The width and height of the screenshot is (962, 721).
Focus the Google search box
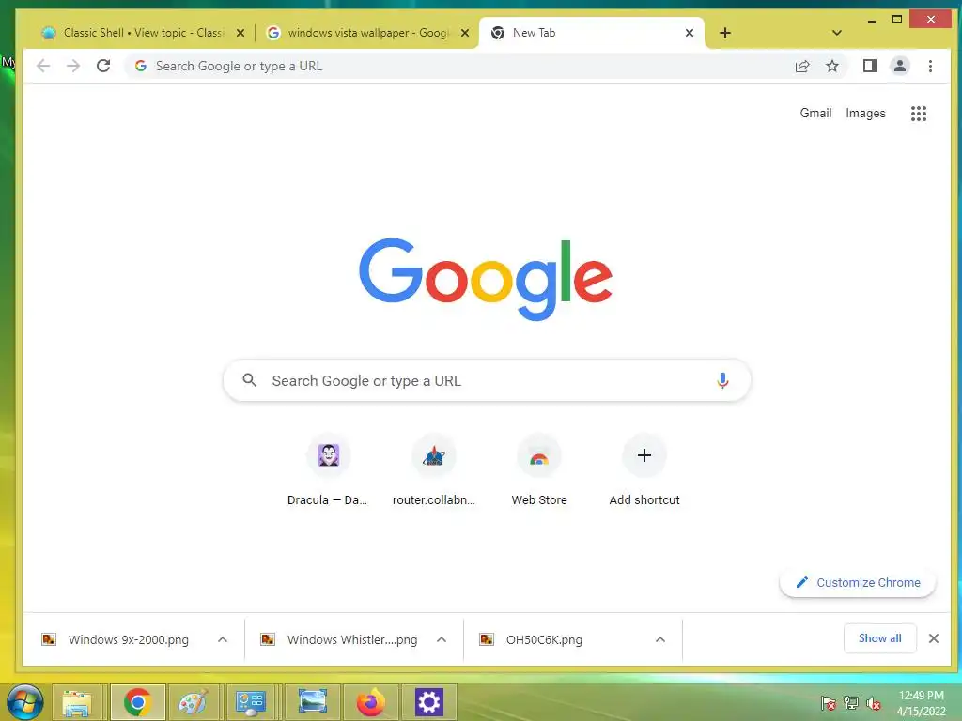point(487,381)
